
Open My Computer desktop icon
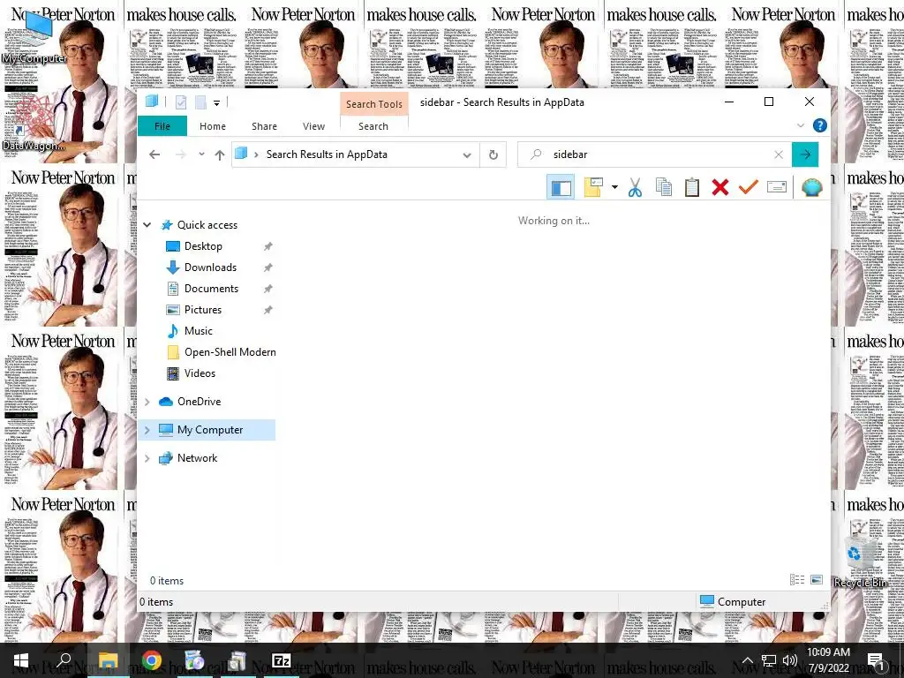tap(34, 39)
